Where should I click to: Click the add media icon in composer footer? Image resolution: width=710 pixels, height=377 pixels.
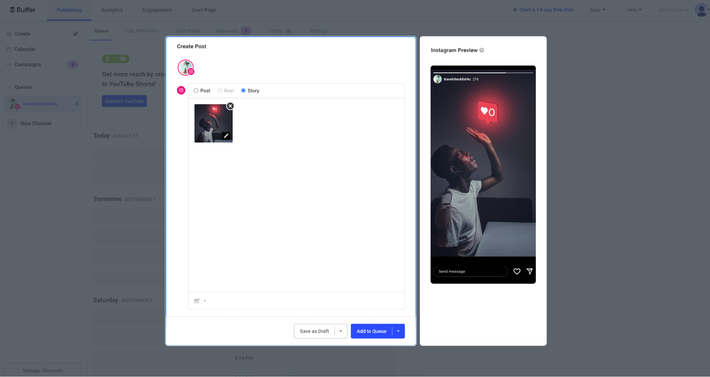point(197,301)
